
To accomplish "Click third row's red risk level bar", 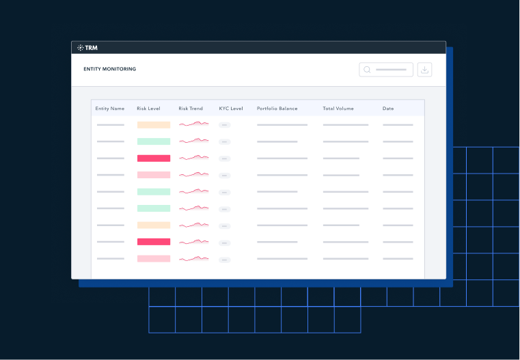I will 154,158.
